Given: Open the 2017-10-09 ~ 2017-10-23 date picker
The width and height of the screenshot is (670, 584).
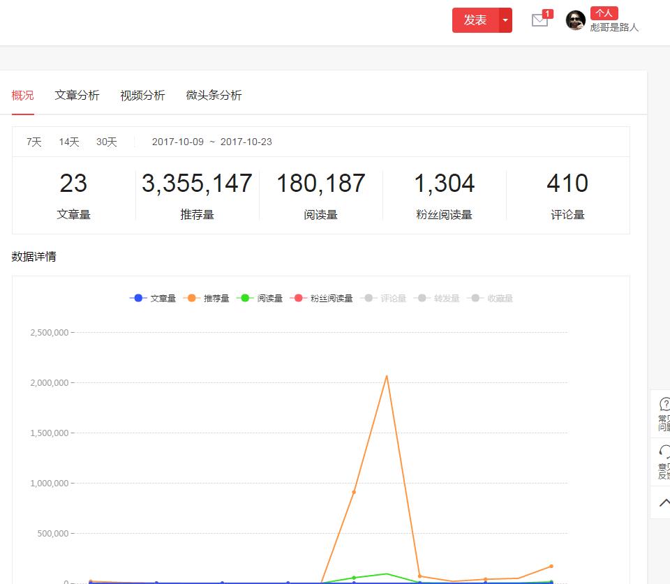Looking at the screenshot, I should point(212,142).
